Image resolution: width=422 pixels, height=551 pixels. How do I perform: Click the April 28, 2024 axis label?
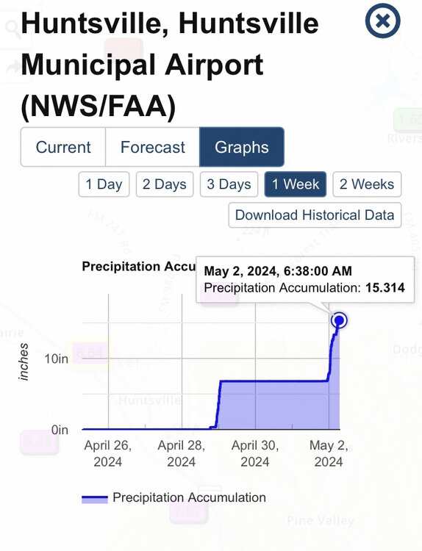click(182, 453)
